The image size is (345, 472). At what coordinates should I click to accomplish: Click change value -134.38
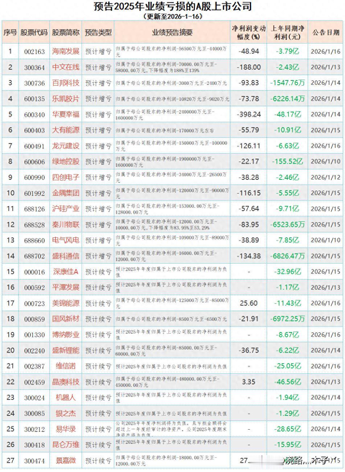(x=249, y=256)
